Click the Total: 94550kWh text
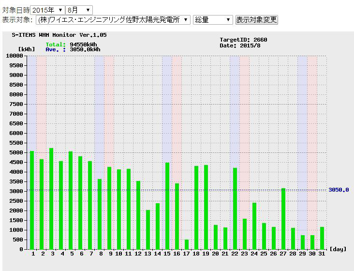 pos(72,45)
